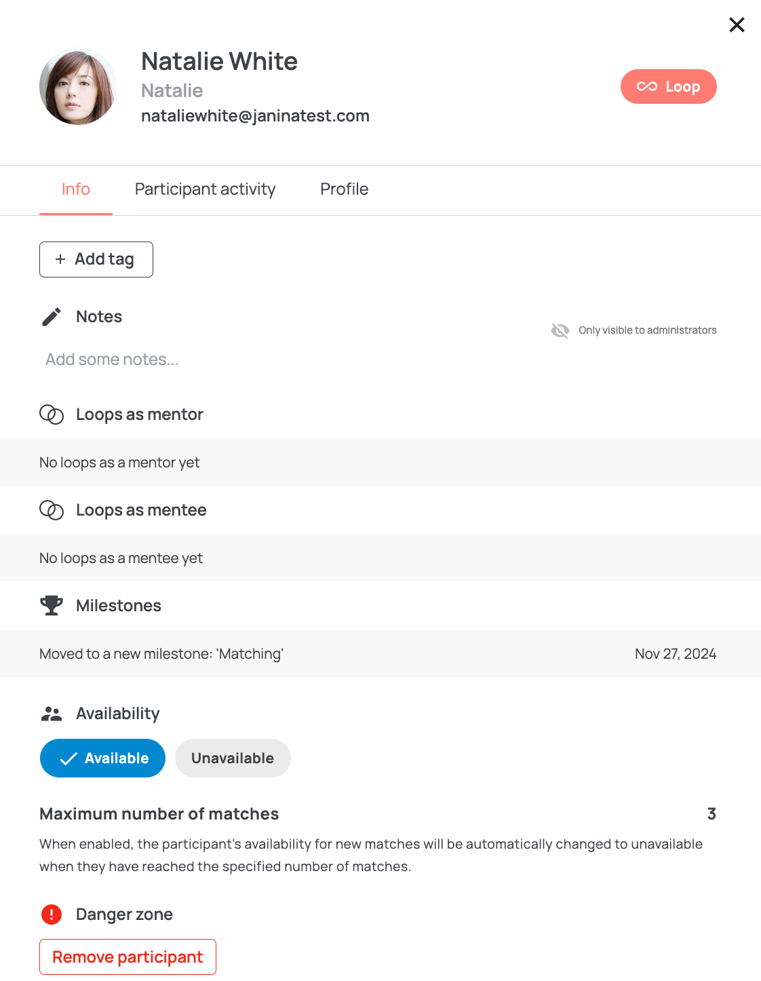Click the Notes pencil icon
This screenshot has height=981, width=761.
pos(52,317)
